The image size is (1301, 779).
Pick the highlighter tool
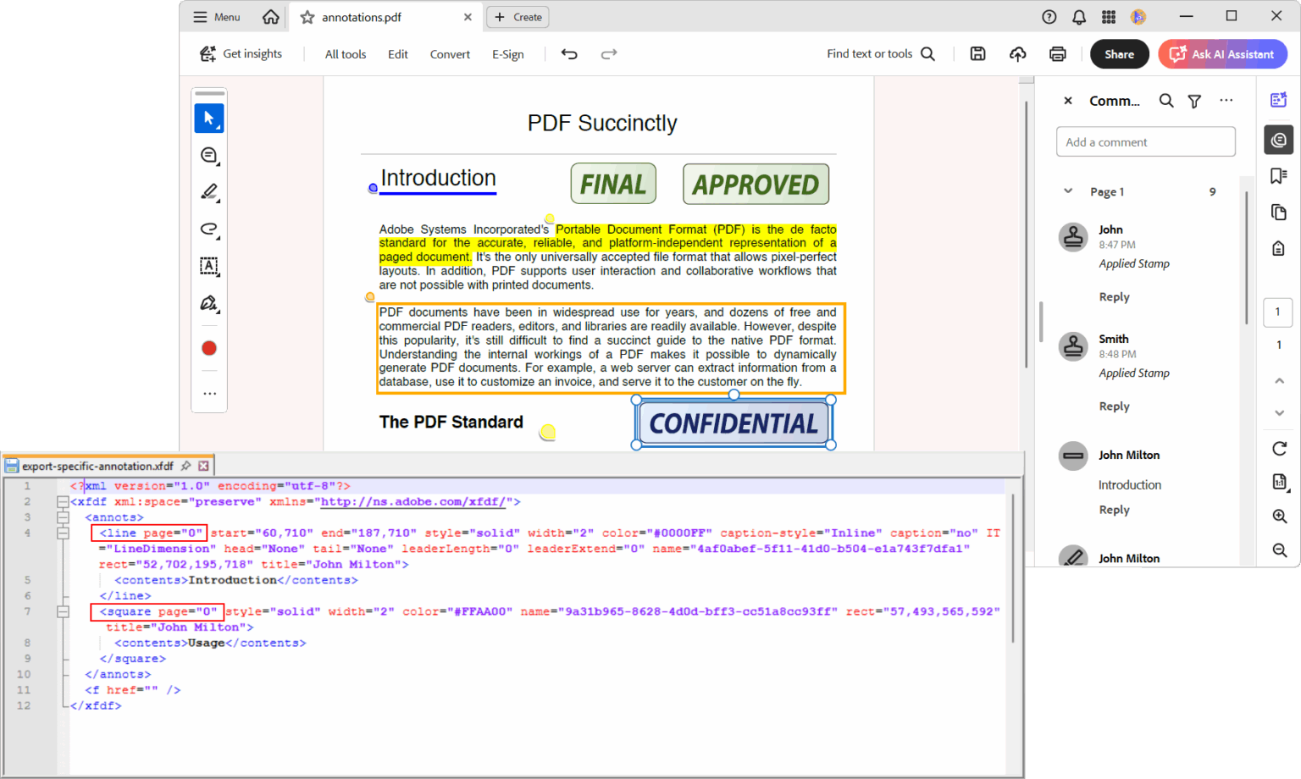click(209, 192)
